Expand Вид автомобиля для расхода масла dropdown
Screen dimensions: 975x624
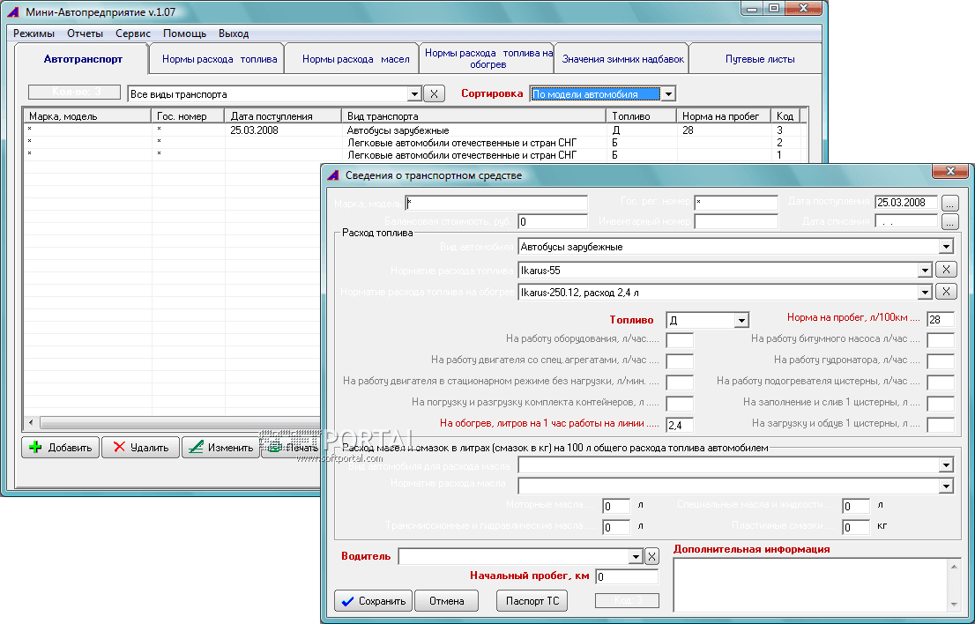946,464
